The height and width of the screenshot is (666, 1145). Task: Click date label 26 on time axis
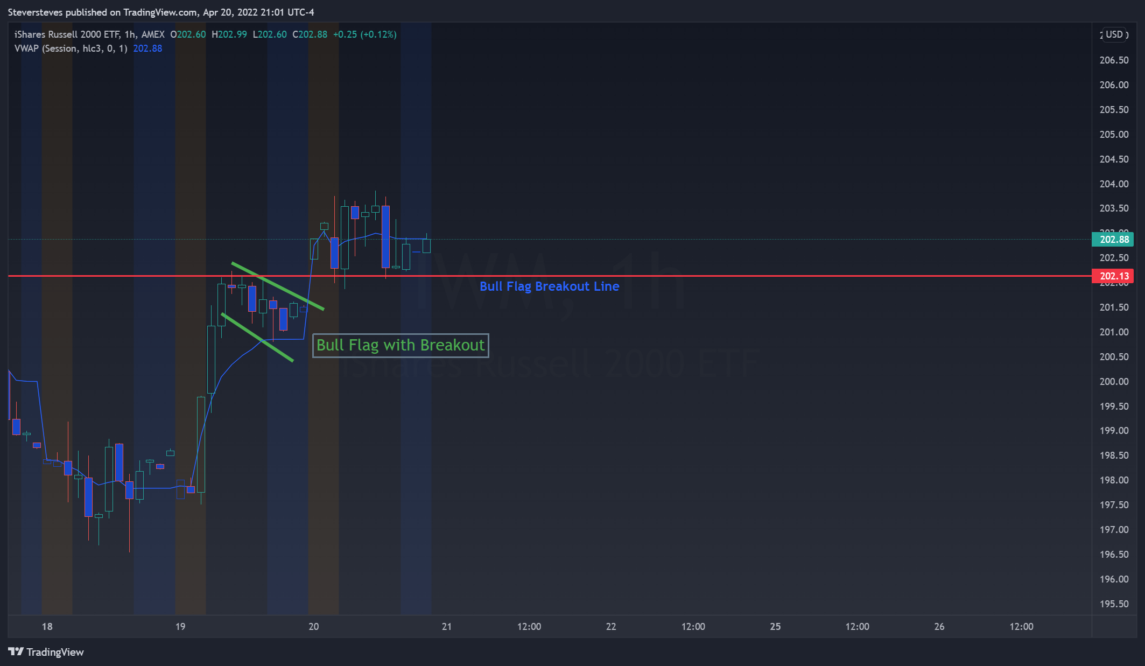939,627
